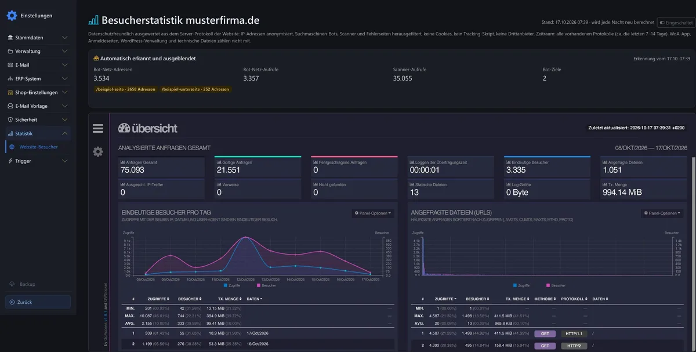Click the 17/Oct/2026 row in the visitors table

(x=258, y=333)
